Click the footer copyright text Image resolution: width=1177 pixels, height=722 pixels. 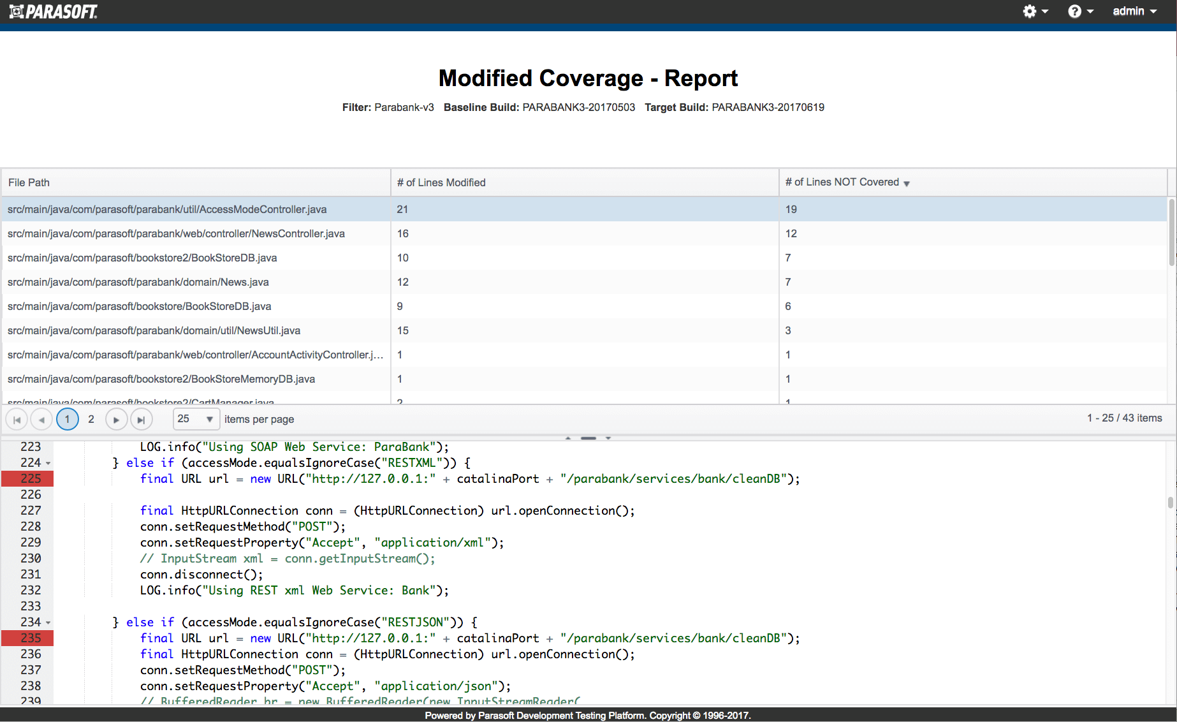point(588,716)
